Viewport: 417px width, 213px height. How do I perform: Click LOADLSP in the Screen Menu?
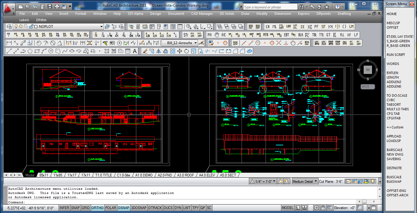point(394,141)
